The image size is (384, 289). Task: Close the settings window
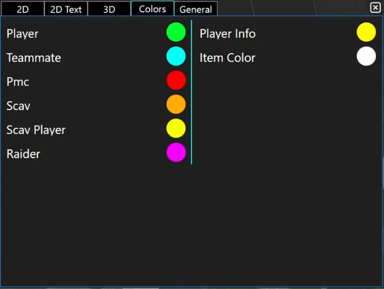point(375,8)
